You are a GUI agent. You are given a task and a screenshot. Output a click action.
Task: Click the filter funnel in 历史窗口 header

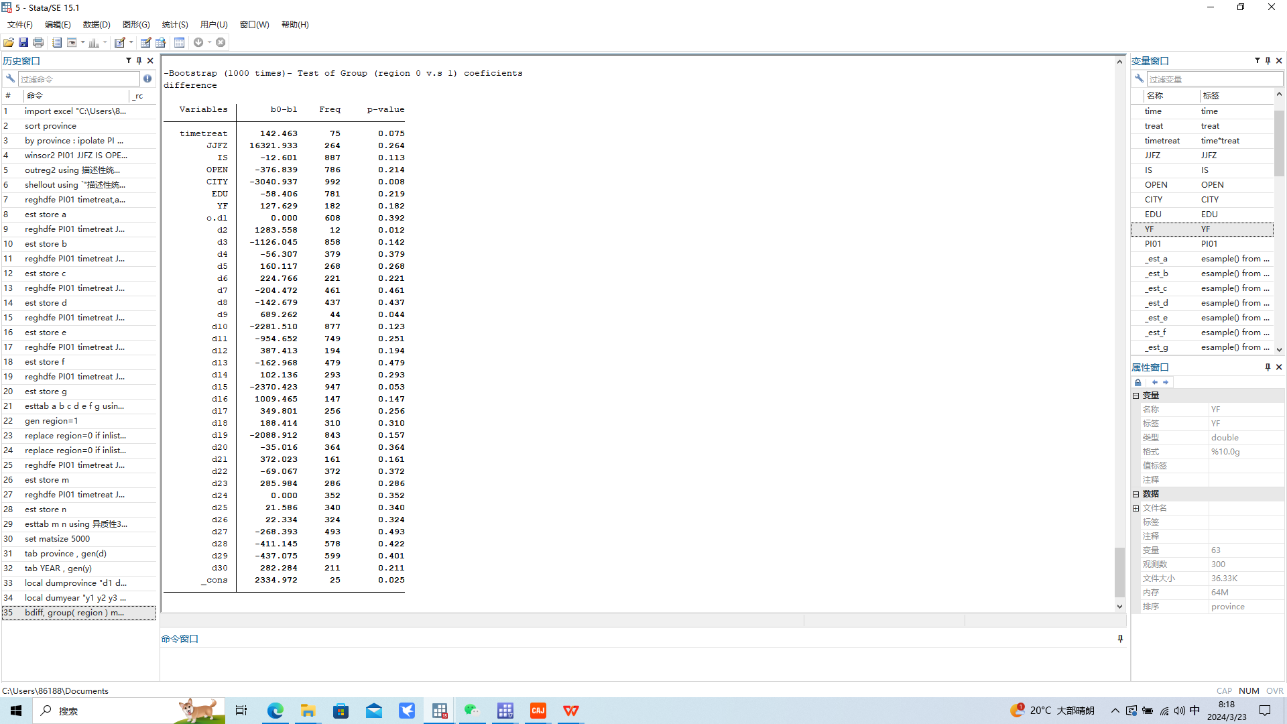point(128,60)
